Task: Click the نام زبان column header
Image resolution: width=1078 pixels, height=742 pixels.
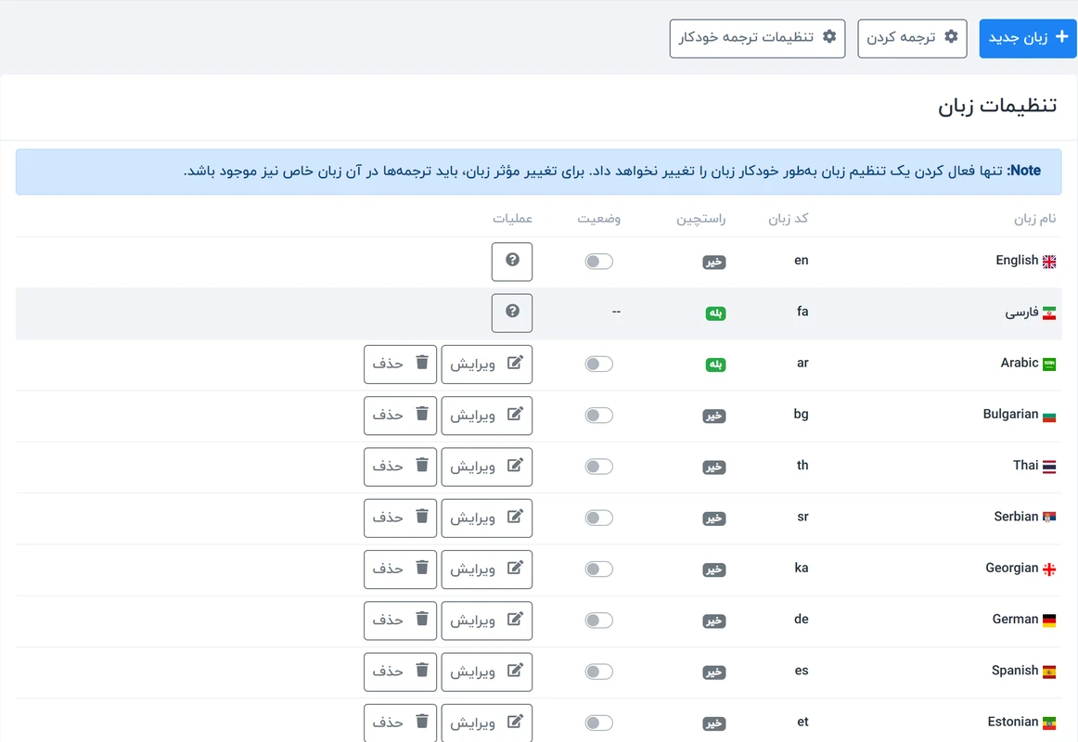Action: (x=1034, y=219)
